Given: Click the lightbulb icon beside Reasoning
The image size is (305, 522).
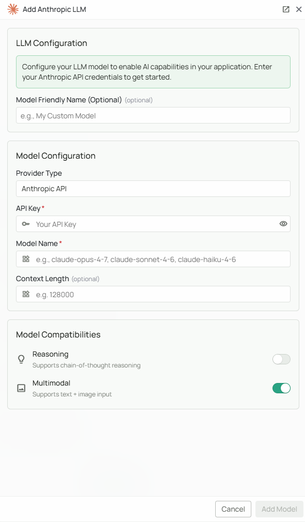Looking at the screenshot, I should (21, 359).
